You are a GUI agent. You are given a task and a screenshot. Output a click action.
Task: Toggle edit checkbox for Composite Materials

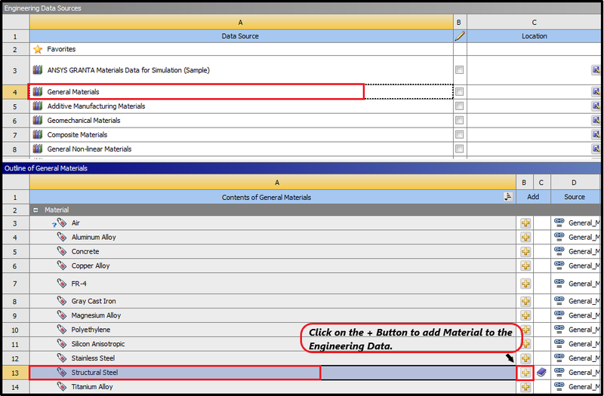(459, 135)
